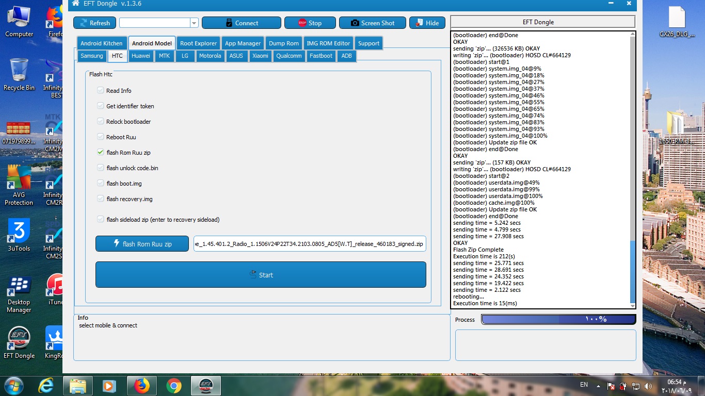
Task: Go to the IMG ROM Editor tab
Action: click(328, 43)
